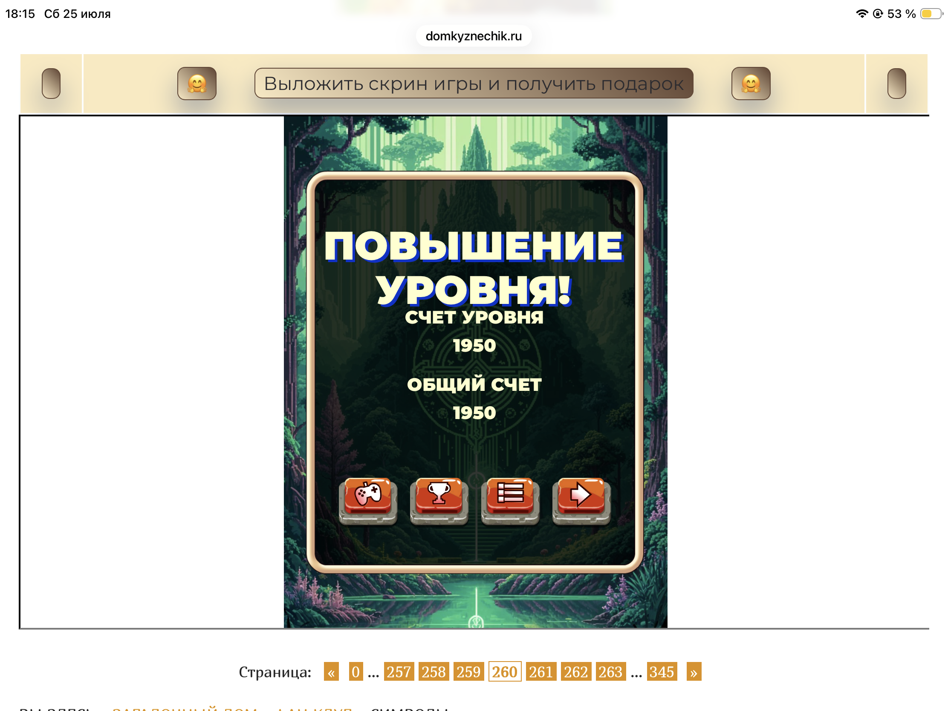Click the gamepad icon button
This screenshot has height=711, width=948.
(368, 500)
